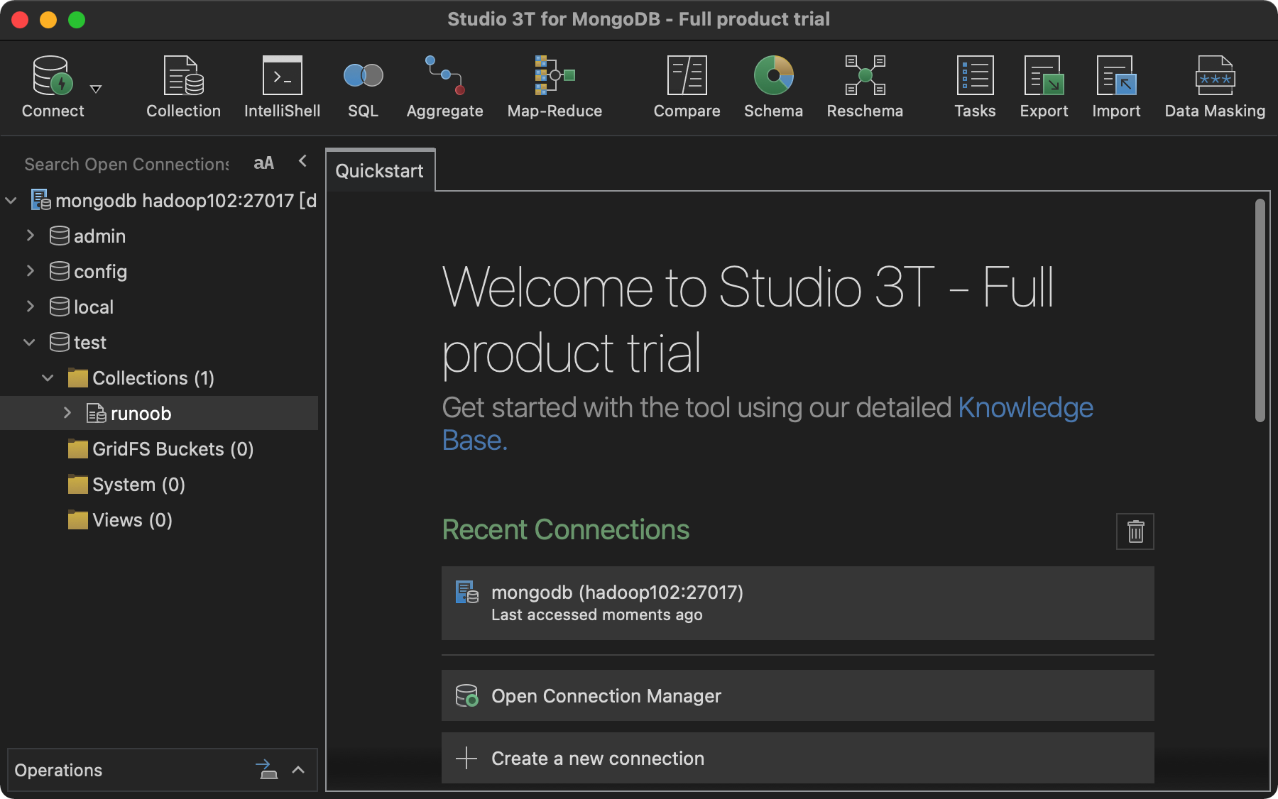Collapse the mongodb hadoop102:27017 connection node

pyautogui.click(x=11, y=201)
